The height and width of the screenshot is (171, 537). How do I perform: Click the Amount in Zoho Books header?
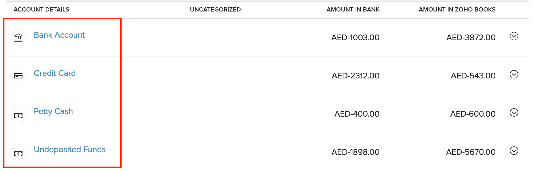pyautogui.click(x=457, y=10)
